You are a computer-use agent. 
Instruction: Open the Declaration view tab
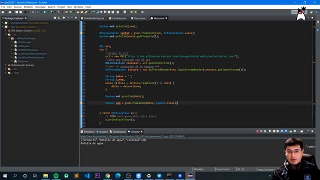pos(118,131)
